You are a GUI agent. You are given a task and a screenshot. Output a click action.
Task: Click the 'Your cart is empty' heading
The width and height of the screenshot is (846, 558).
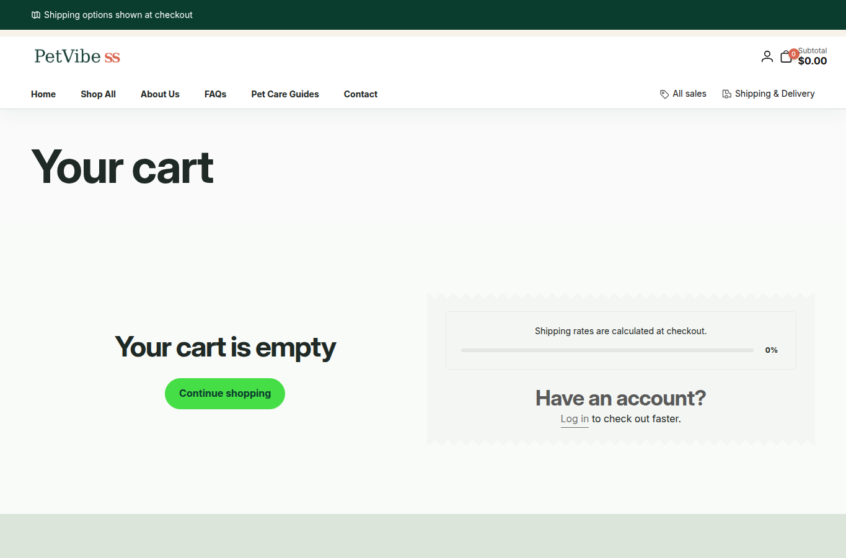point(225,347)
